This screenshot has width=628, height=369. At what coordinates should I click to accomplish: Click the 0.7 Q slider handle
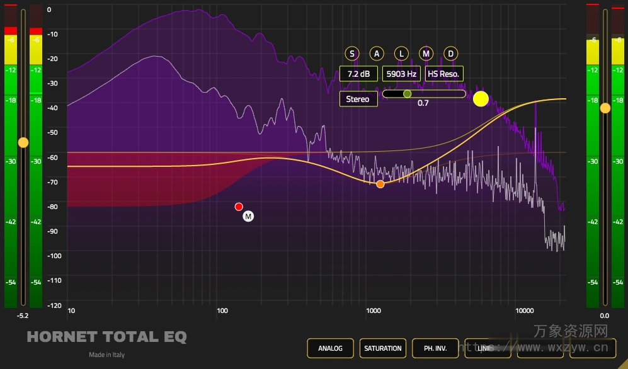[407, 93]
